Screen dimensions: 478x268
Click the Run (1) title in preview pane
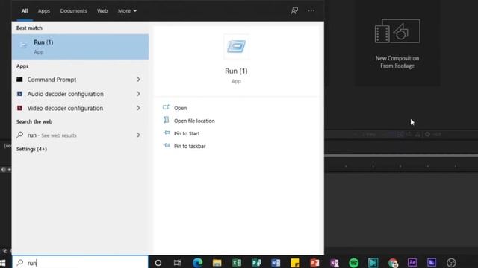tap(236, 71)
